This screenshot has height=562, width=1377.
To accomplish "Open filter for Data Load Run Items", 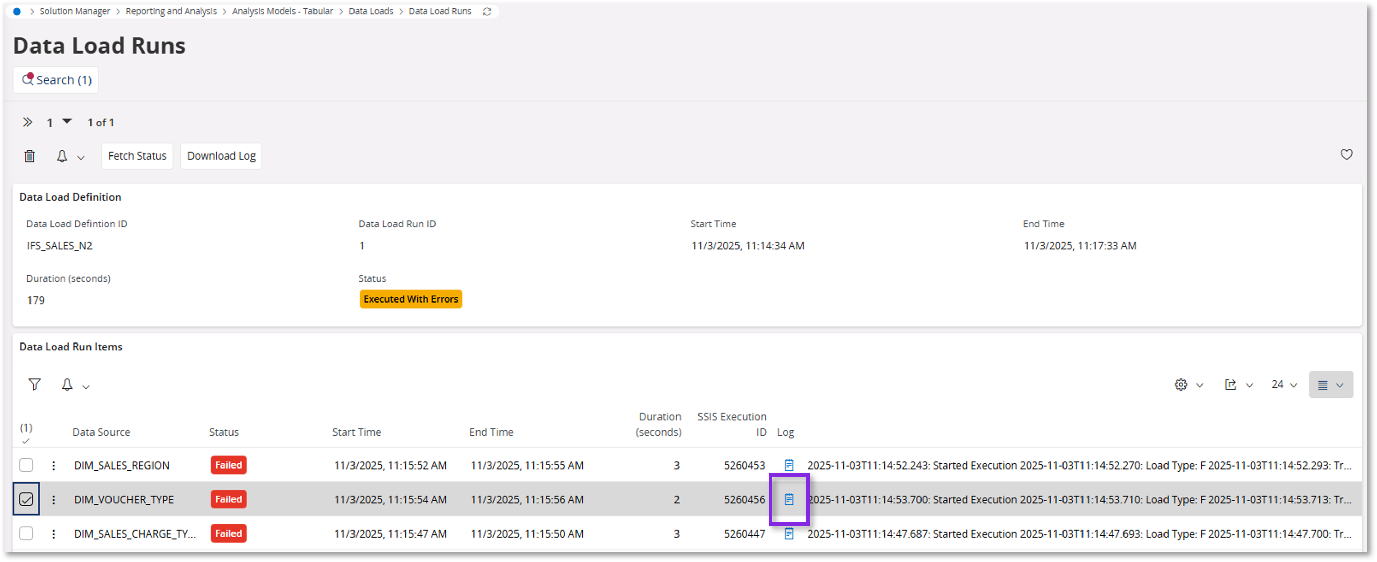I will click(35, 384).
